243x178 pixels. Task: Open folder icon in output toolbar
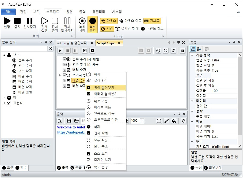pos(76,121)
